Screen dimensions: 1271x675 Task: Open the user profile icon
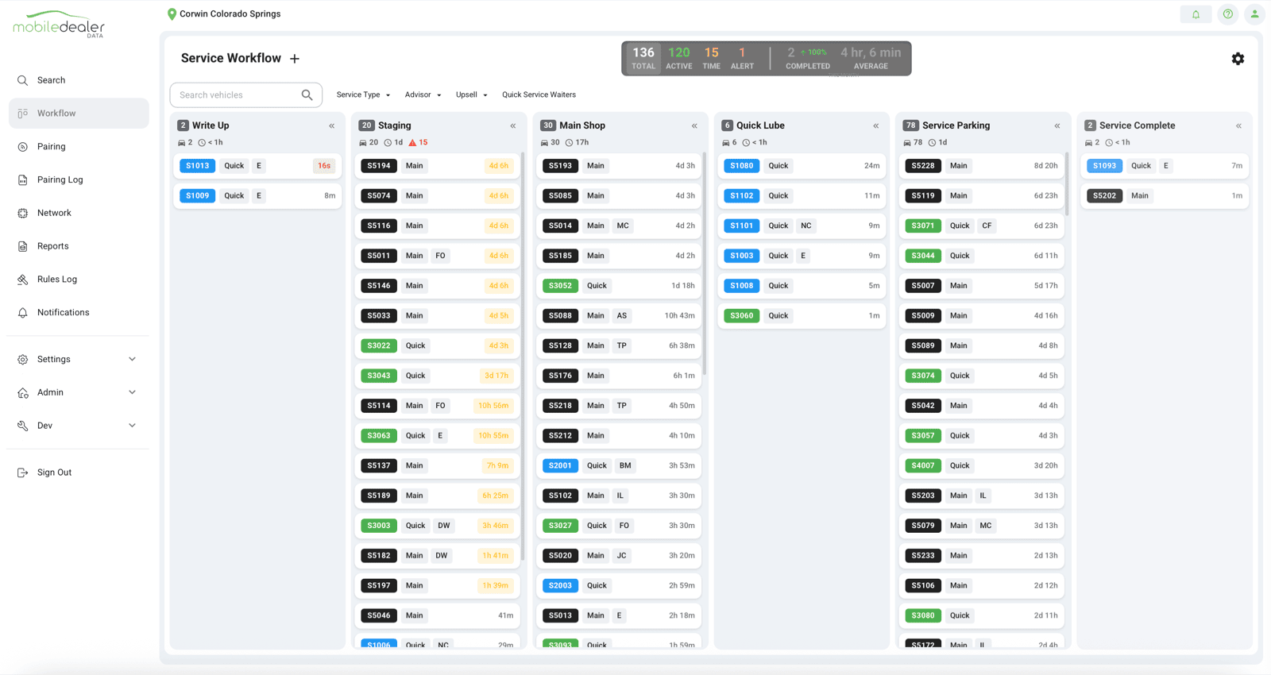[1254, 14]
